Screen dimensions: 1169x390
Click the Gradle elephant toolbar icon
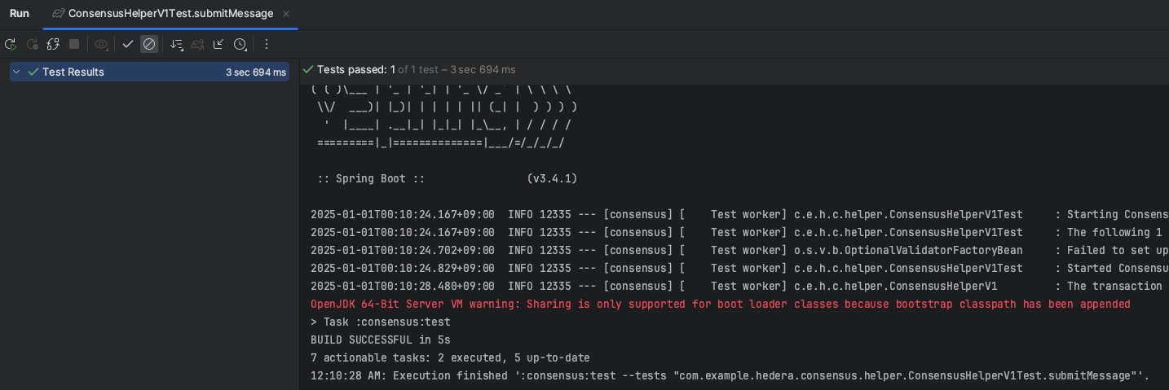[197, 44]
